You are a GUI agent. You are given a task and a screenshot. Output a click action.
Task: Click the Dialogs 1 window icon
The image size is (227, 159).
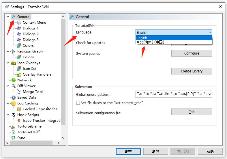(19, 28)
